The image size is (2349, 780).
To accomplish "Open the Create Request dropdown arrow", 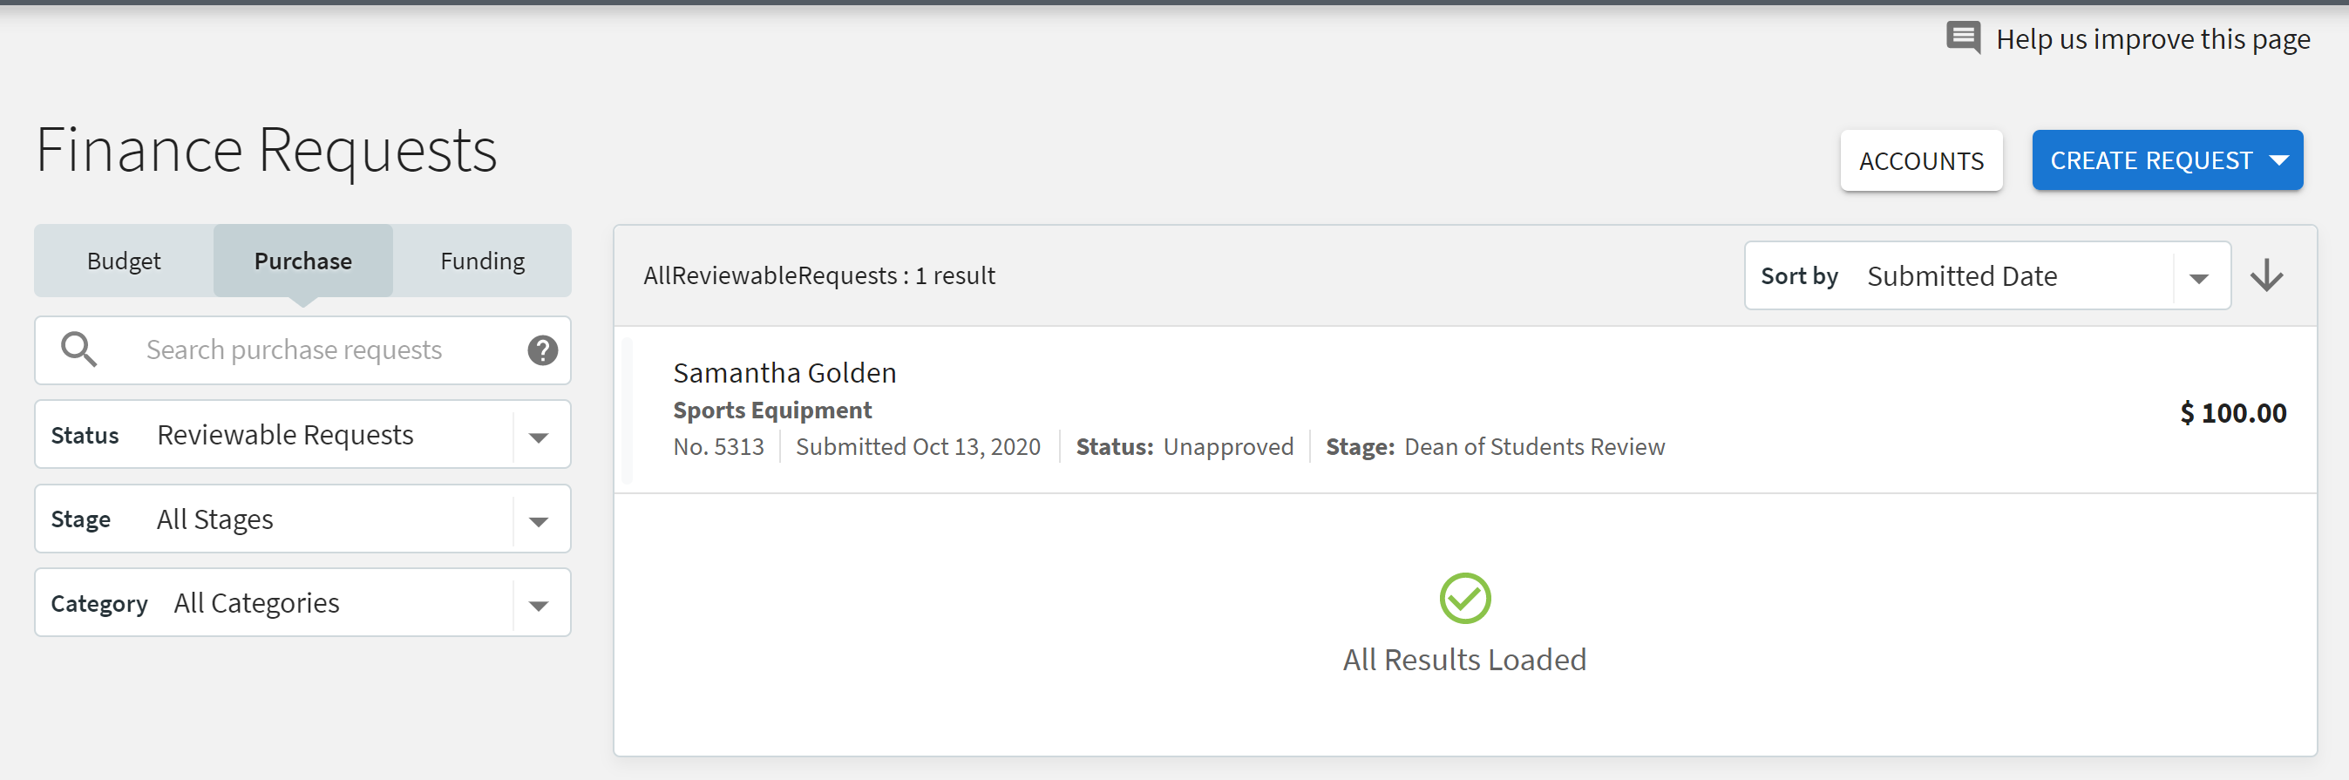I will tap(2278, 160).
